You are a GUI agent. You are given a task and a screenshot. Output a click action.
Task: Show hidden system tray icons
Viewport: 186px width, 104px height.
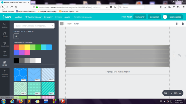[164, 101]
